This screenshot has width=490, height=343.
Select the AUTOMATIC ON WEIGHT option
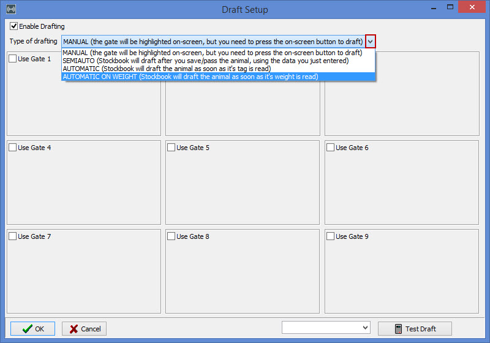coord(219,77)
